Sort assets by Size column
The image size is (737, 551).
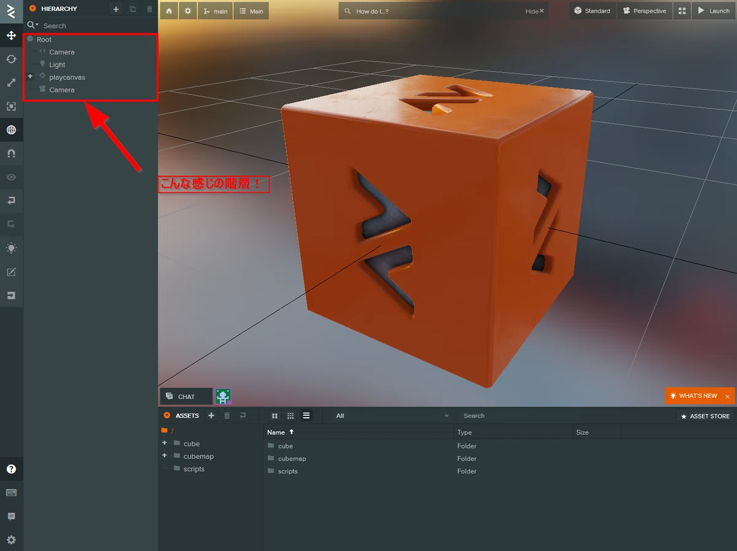coord(597,432)
